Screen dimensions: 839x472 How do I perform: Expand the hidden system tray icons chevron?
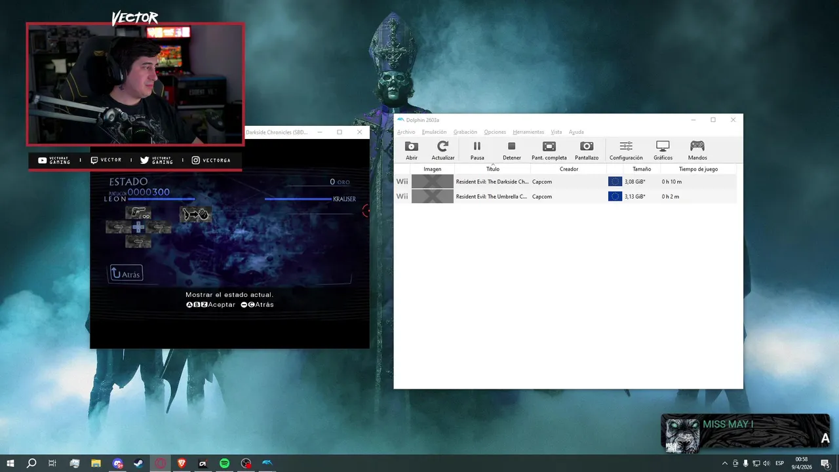click(724, 463)
